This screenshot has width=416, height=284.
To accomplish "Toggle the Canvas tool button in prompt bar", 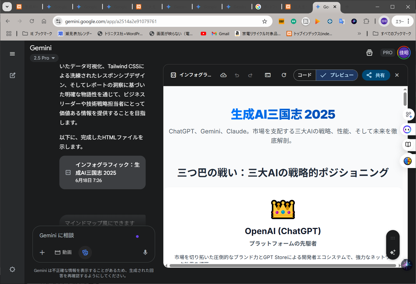I will (x=85, y=252).
